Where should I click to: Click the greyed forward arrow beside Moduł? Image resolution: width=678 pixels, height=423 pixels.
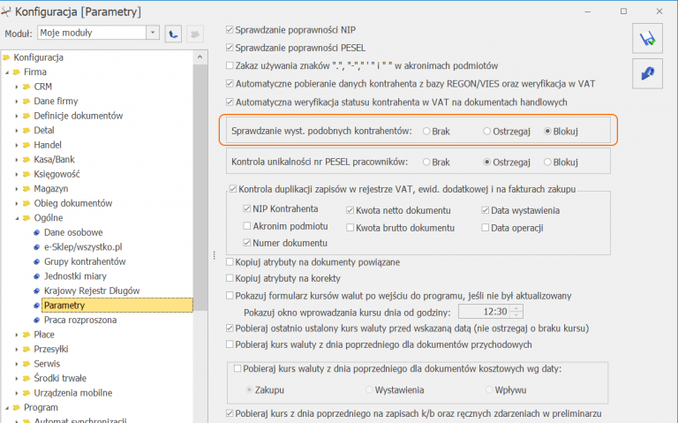(x=194, y=32)
